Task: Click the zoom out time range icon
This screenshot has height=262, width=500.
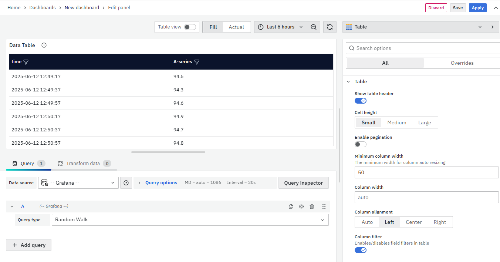Action: [314, 27]
